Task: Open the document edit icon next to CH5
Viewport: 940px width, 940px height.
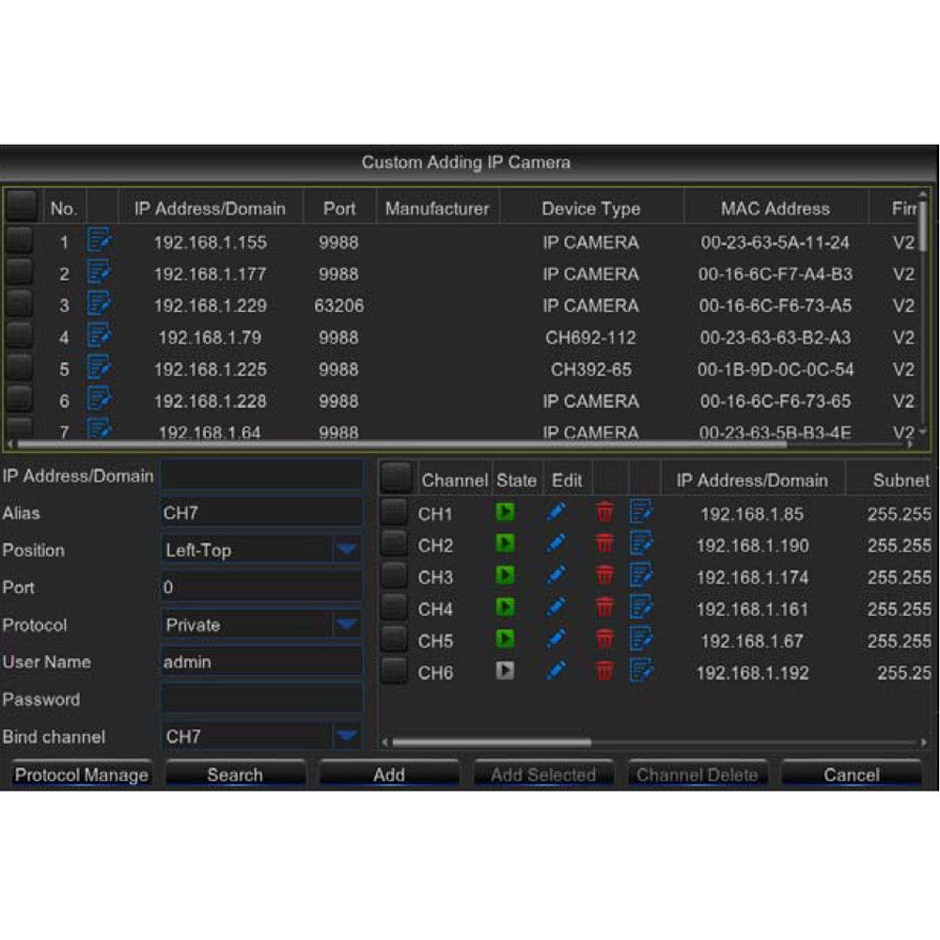Action: (641, 640)
